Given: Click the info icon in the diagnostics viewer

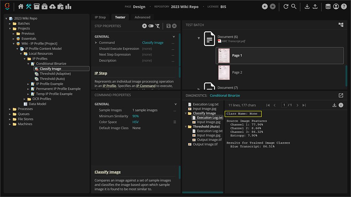Looking at the screenshot, I should coord(341,105).
